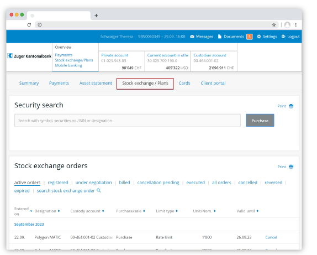Screen dimensions: 317x255
Task: Click the Settings link in top bar
Action: pos(270,37)
